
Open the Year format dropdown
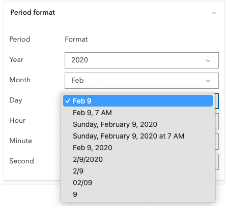142,60
